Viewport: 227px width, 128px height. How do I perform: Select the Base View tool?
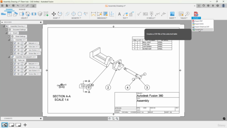pyautogui.click(x=3, y=14)
